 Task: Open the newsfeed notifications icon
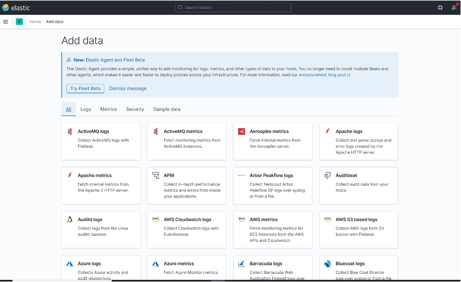tap(454, 8)
